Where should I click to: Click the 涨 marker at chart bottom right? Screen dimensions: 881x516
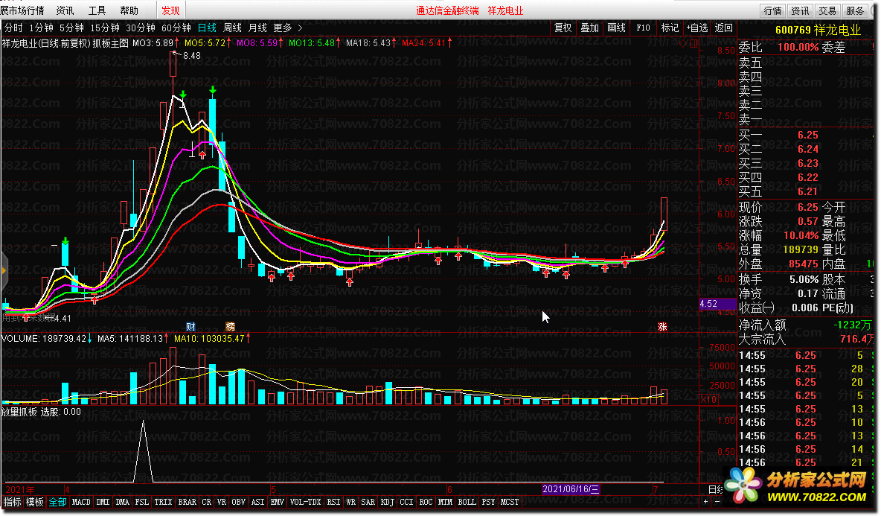662,327
